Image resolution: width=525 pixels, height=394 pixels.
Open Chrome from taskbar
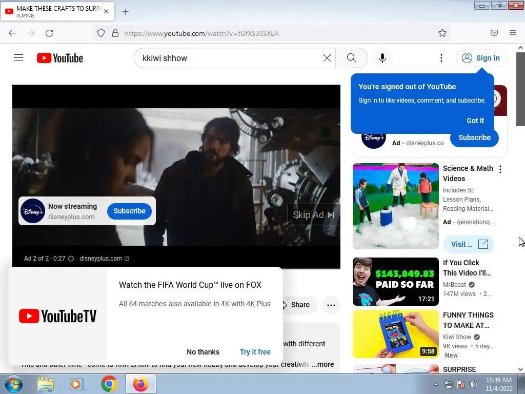pos(109,384)
